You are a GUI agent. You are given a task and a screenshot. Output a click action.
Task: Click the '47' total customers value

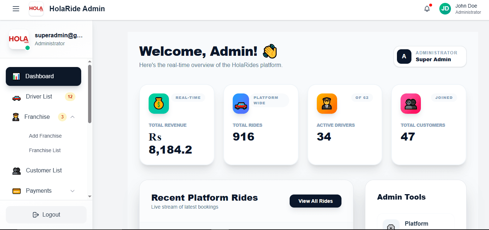408,137
